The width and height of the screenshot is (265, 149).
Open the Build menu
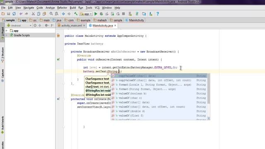73,8
